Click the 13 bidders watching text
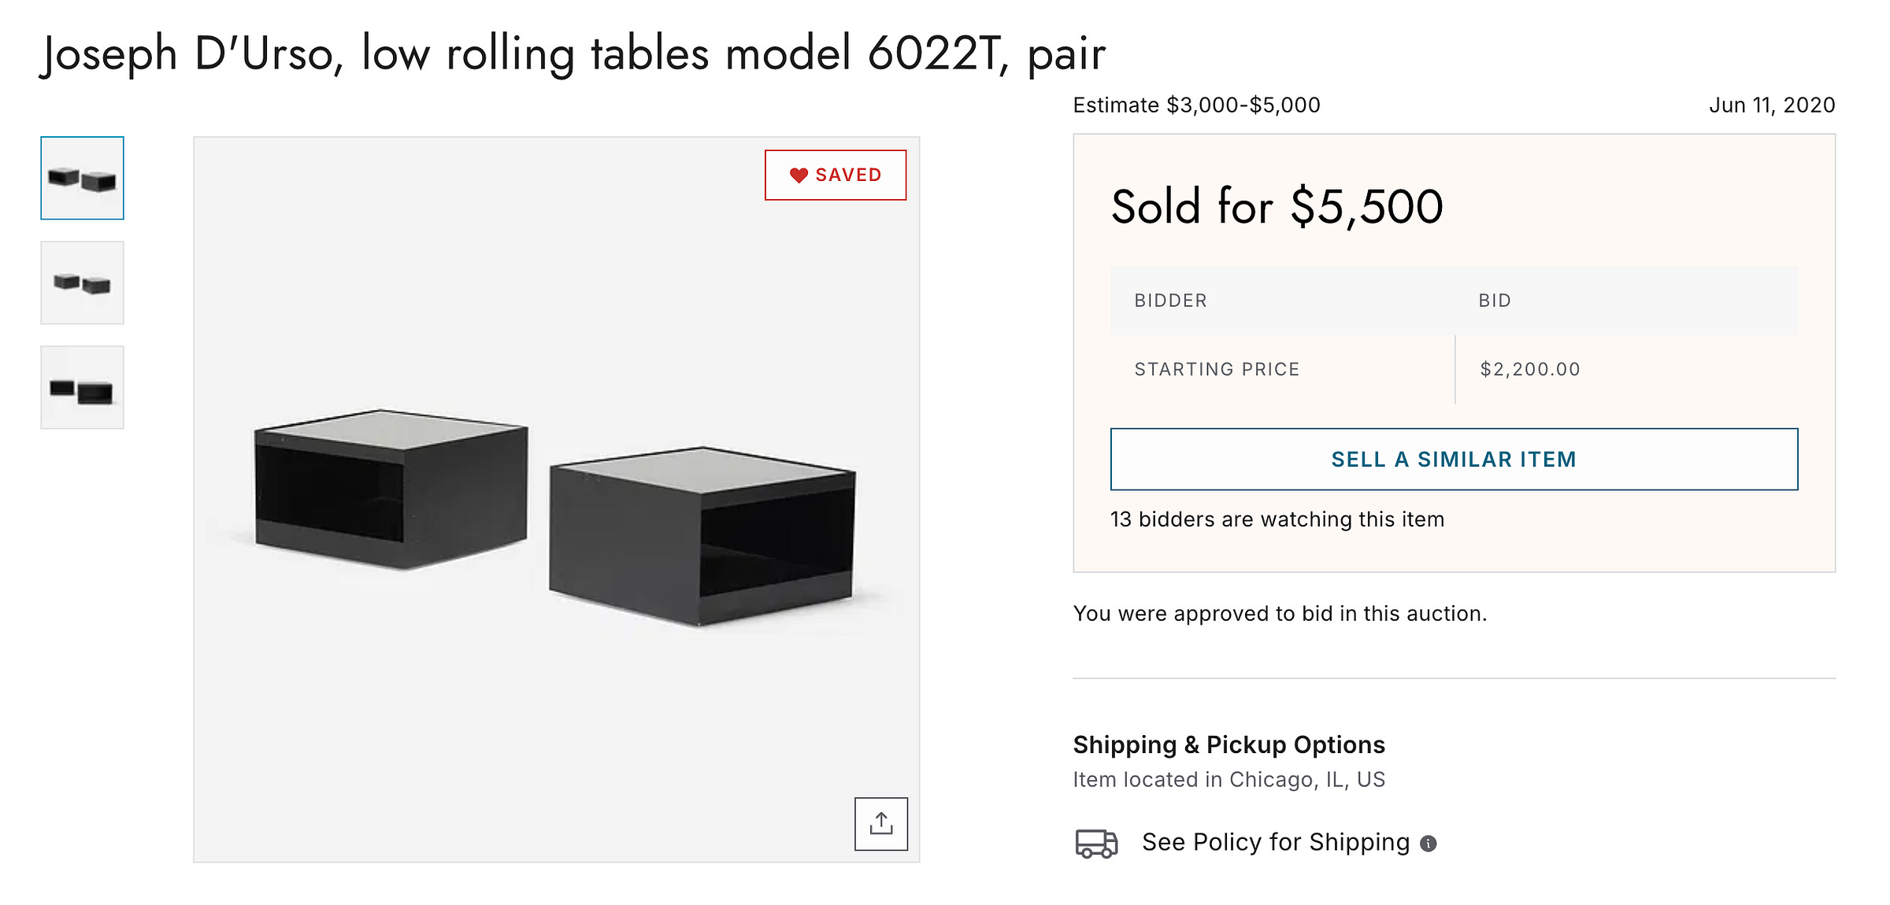This screenshot has height=905, width=1890. click(x=1277, y=519)
